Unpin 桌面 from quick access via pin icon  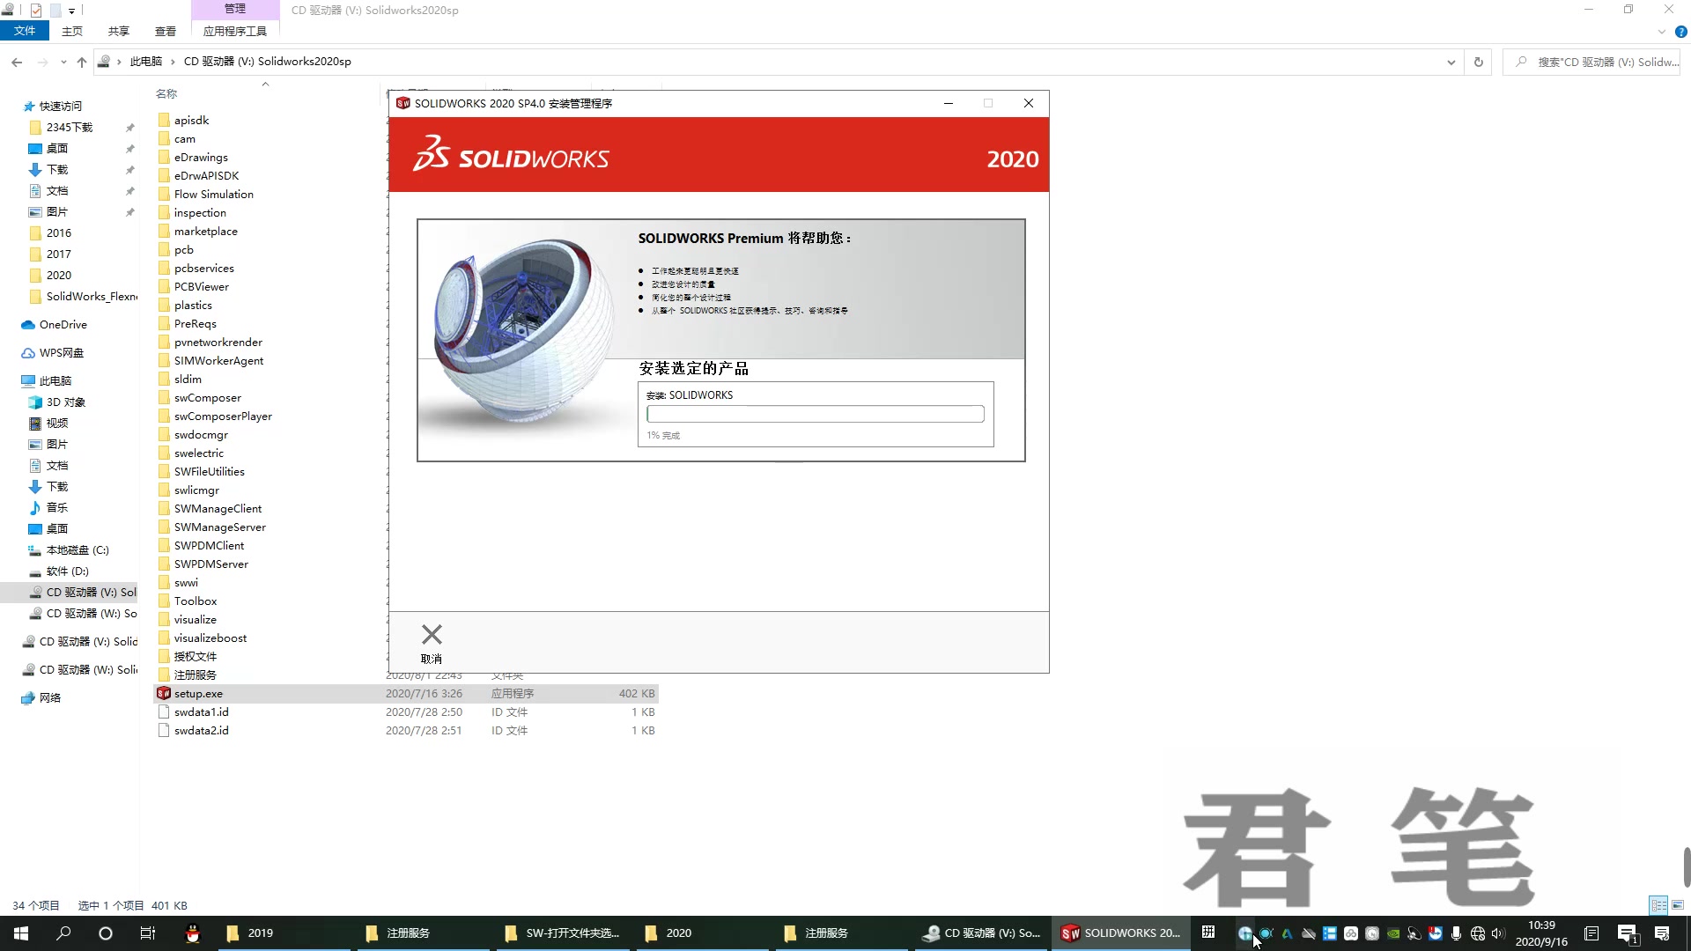click(129, 148)
